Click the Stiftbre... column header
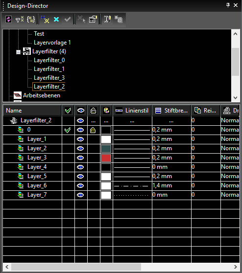The width and height of the screenshot is (242, 273). click(171, 111)
